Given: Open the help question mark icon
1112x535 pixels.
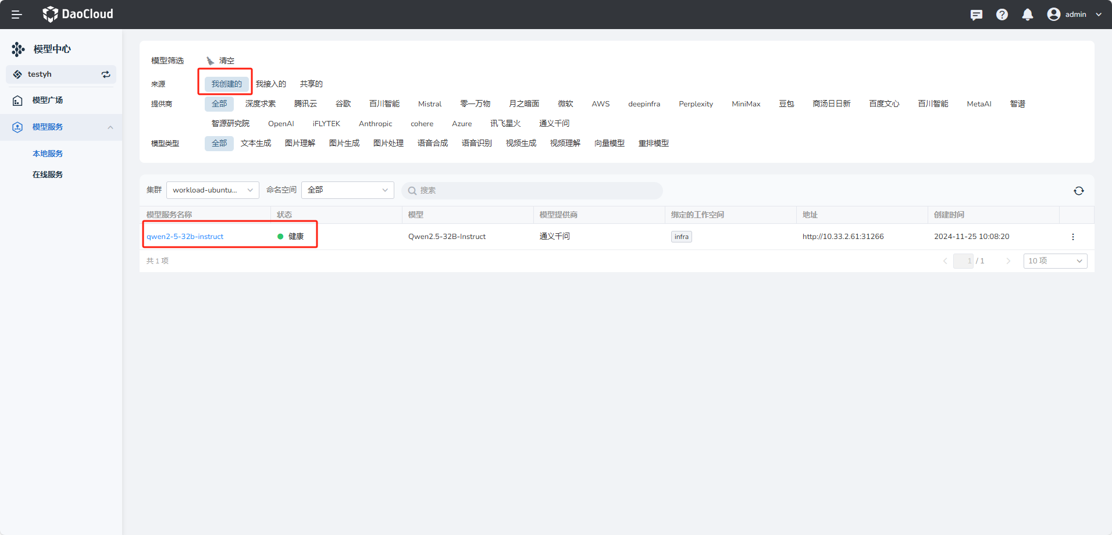Looking at the screenshot, I should pos(1002,15).
